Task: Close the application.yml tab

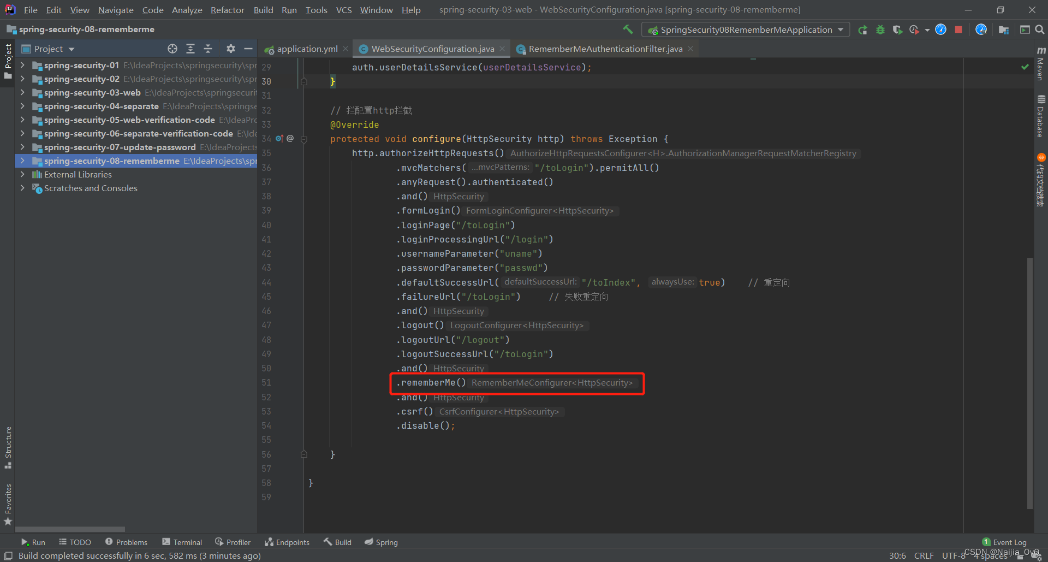Action: 345,49
